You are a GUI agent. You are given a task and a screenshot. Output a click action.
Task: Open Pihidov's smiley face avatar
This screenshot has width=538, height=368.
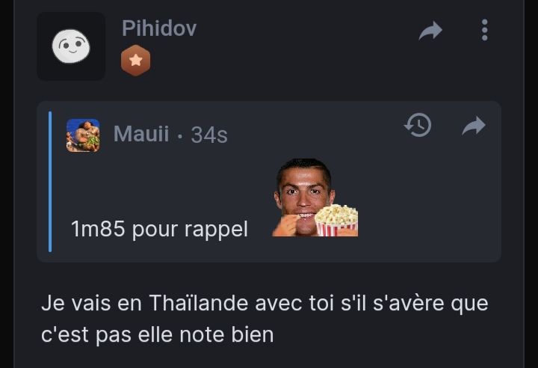pos(71,46)
